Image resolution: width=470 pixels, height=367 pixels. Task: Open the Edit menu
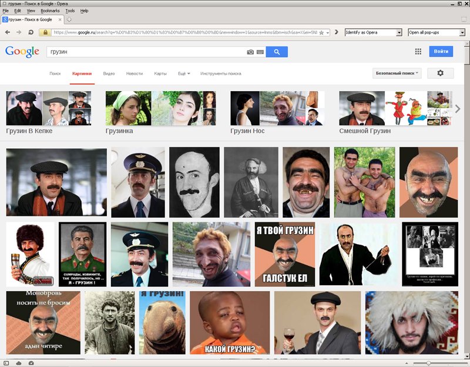(18, 11)
